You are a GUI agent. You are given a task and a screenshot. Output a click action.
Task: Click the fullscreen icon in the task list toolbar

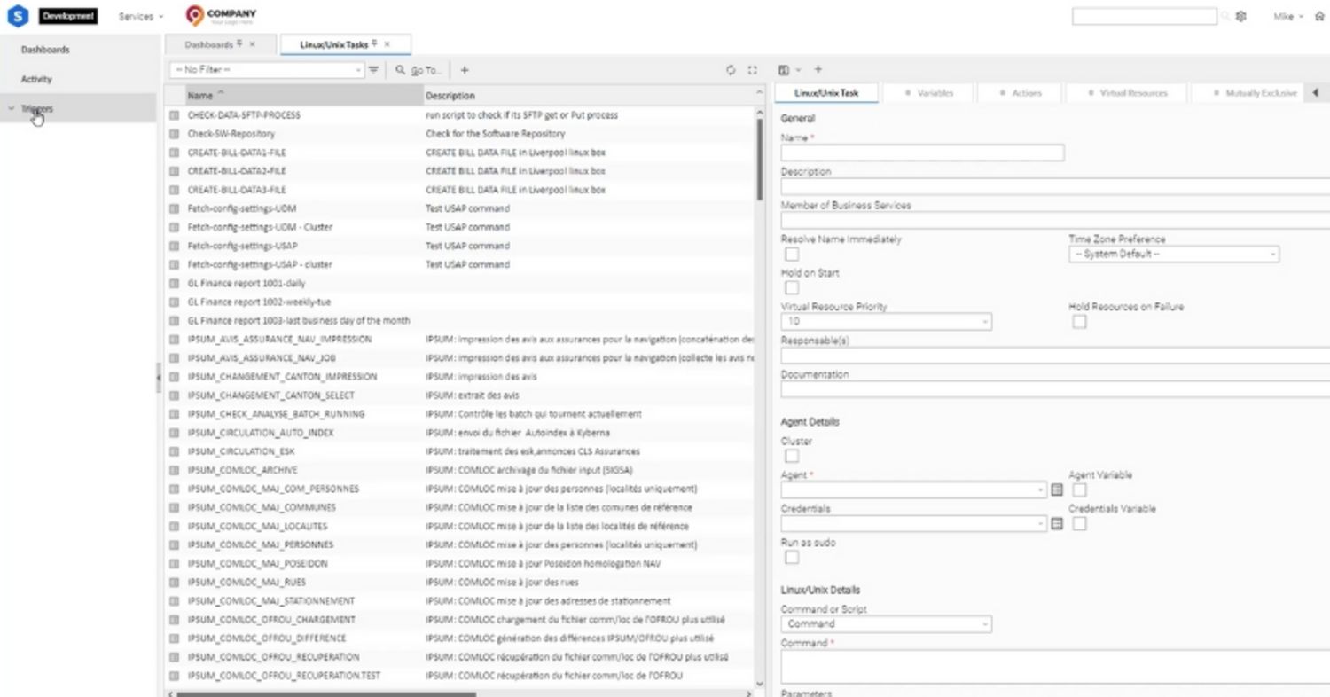pos(752,70)
